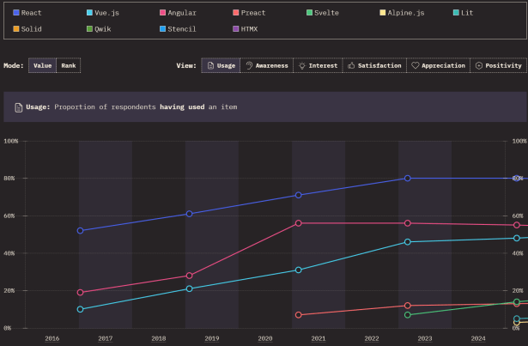Image resolution: width=528 pixels, height=346 pixels.
Task: Switch mode to Rank
Action: (x=69, y=66)
